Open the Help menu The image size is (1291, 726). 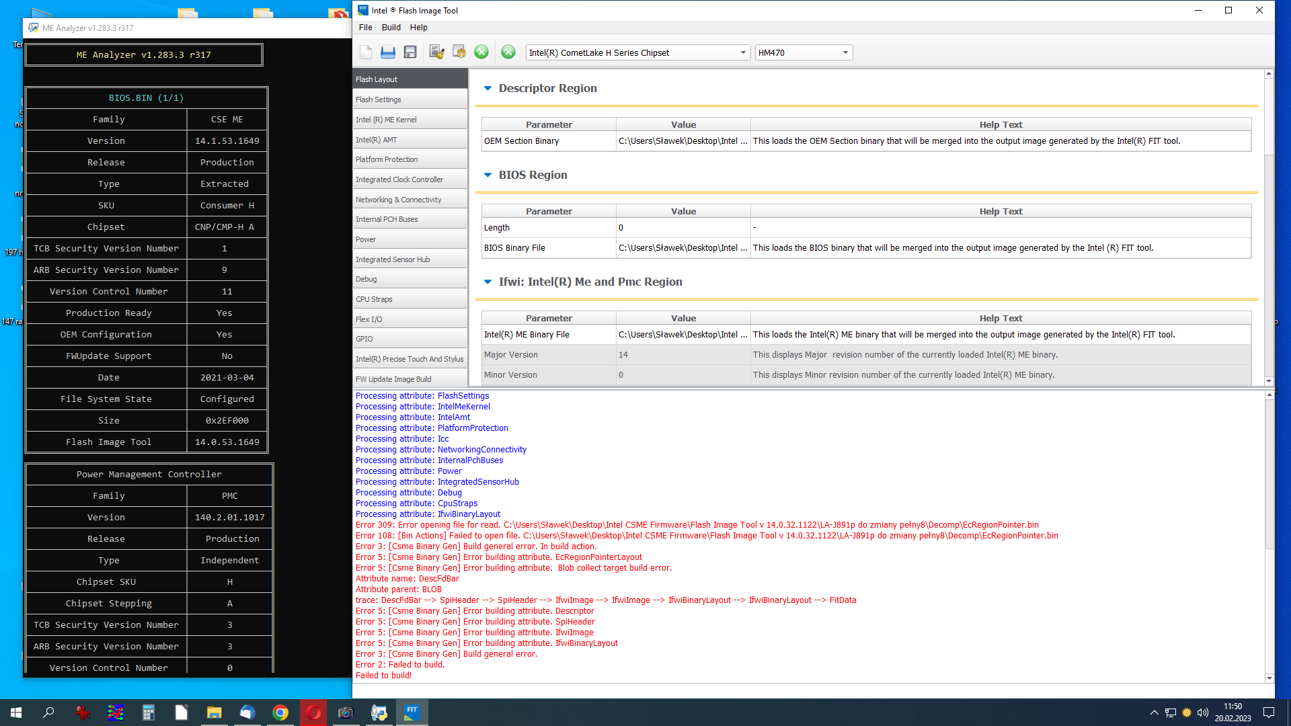(x=419, y=28)
